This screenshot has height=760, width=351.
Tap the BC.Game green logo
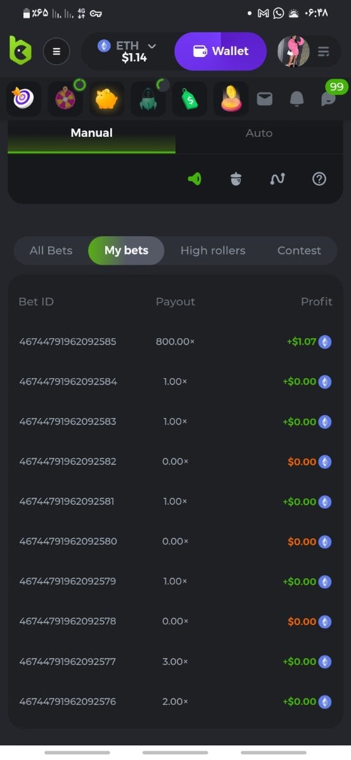(x=20, y=50)
